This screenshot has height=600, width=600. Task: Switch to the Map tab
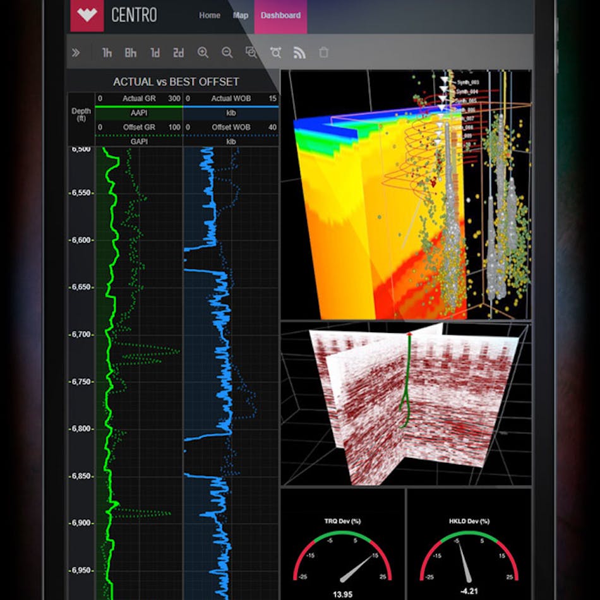(x=241, y=15)
